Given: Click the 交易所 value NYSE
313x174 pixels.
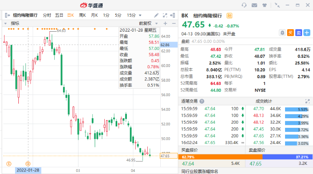Looking at the screenshot, I should (260, 90).
